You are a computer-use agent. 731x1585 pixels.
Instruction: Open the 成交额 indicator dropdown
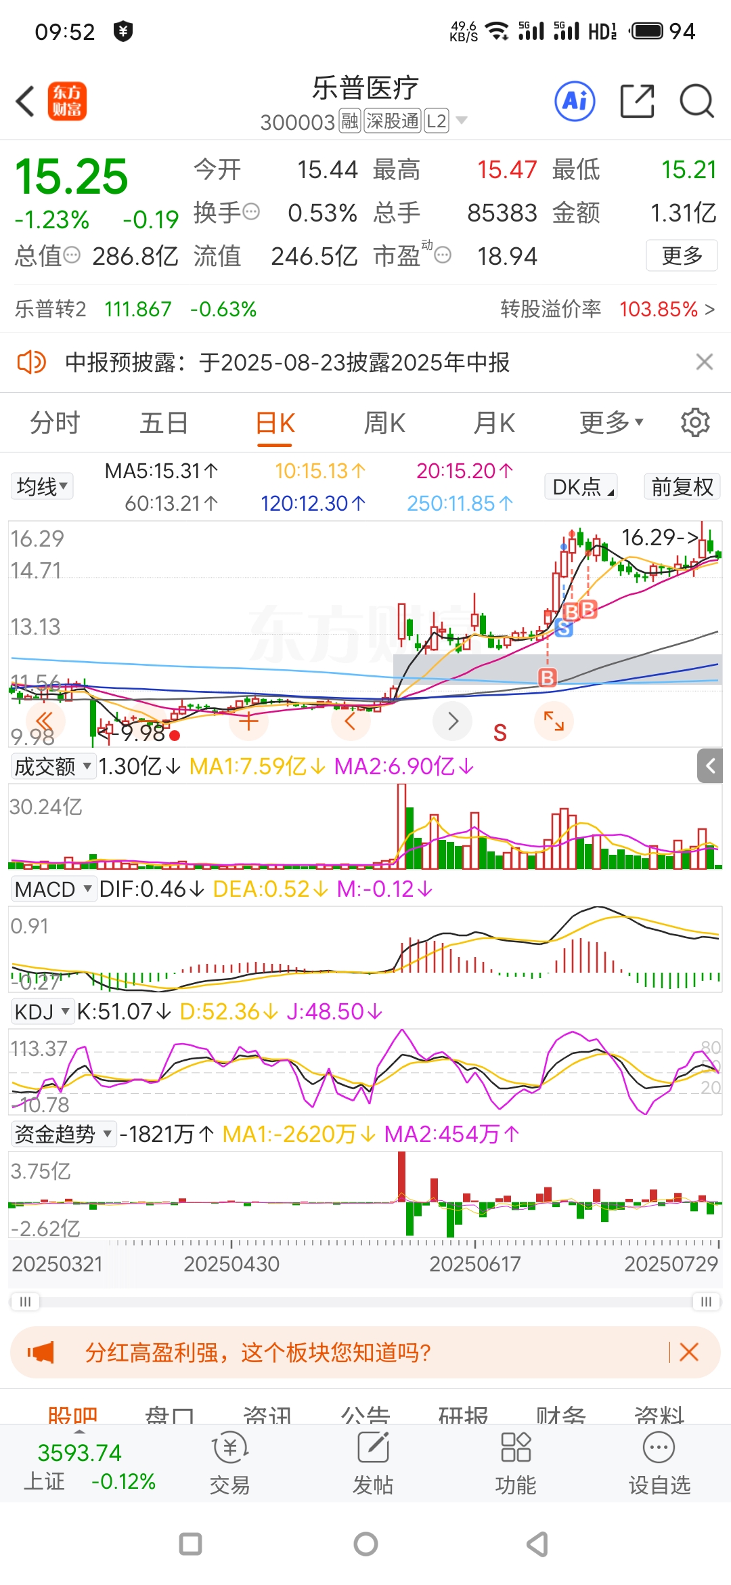pyautogui.click(x=53, y=766)
